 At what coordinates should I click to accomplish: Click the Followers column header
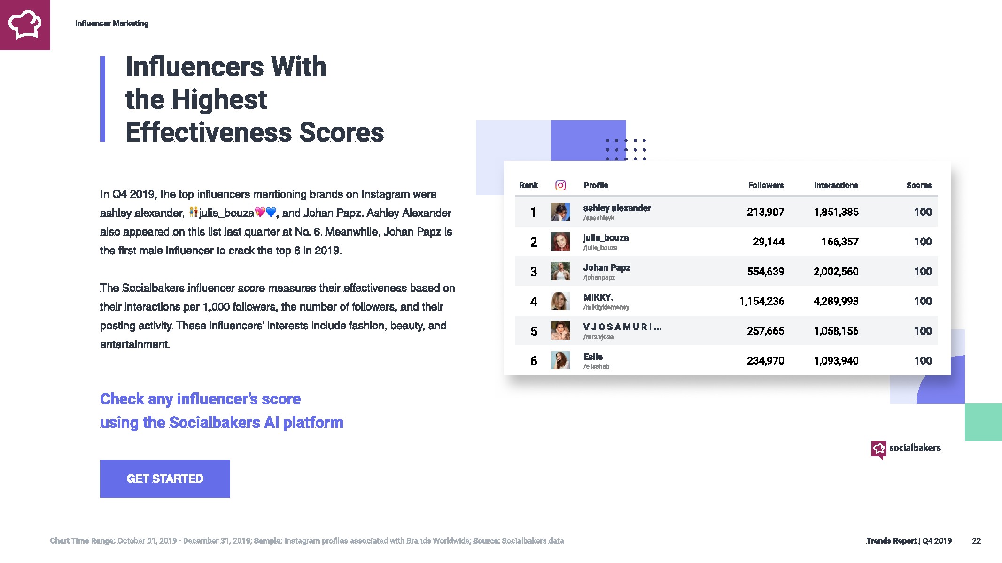pos(766,185)
